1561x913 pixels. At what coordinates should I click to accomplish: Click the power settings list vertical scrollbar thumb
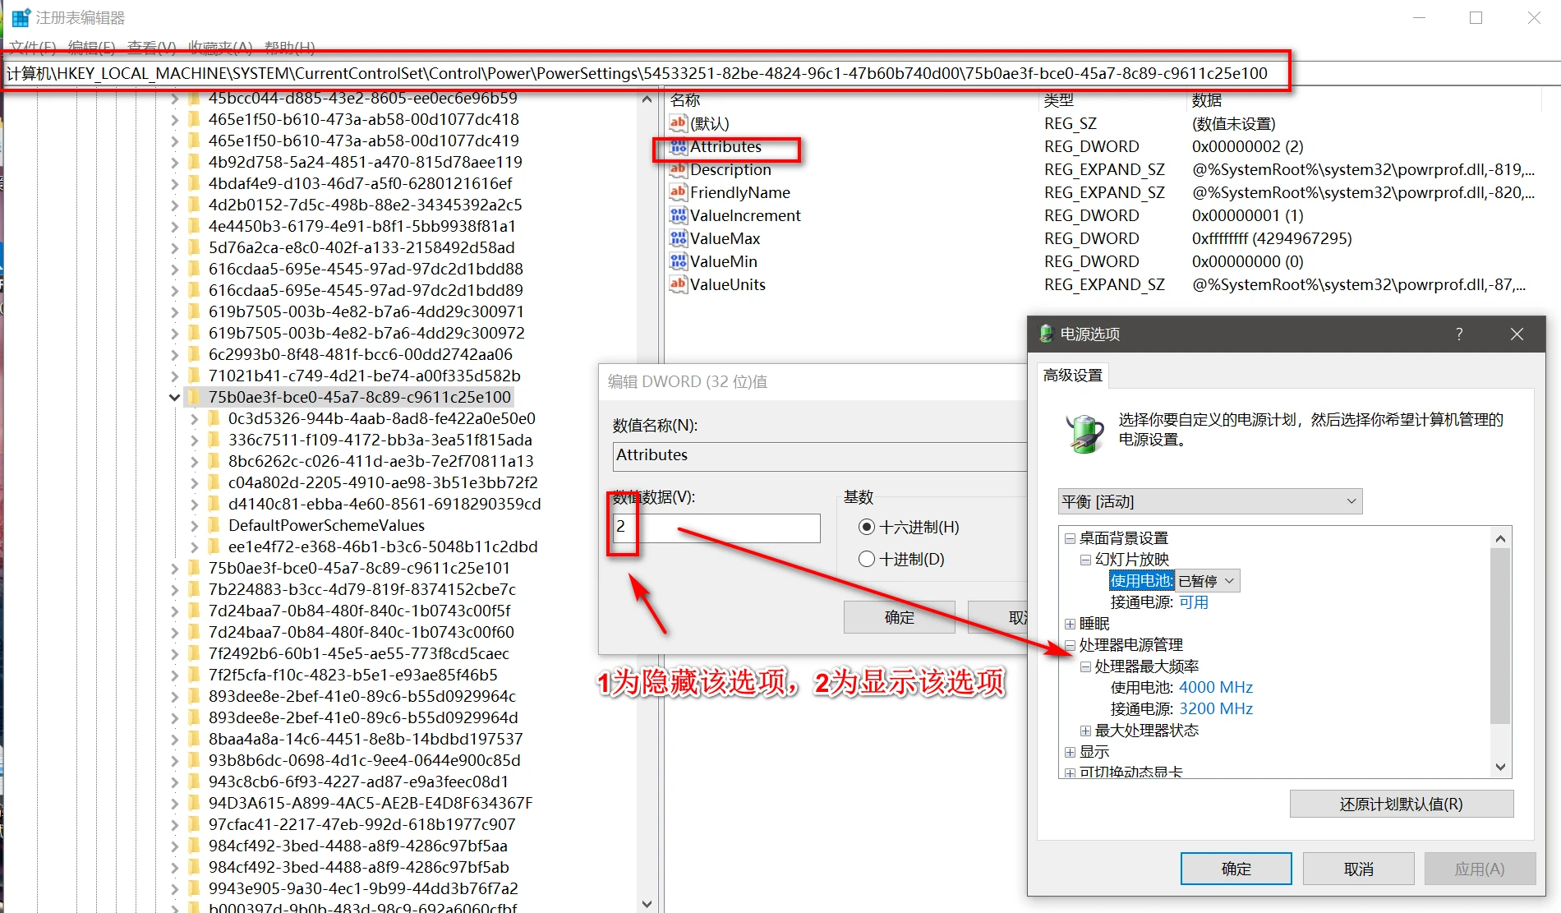(x=1500, y=636)
